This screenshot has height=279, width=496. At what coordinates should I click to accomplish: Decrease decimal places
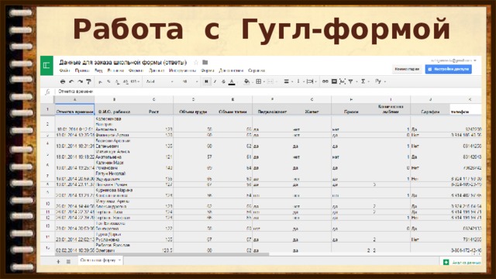[x=117, y=81]
